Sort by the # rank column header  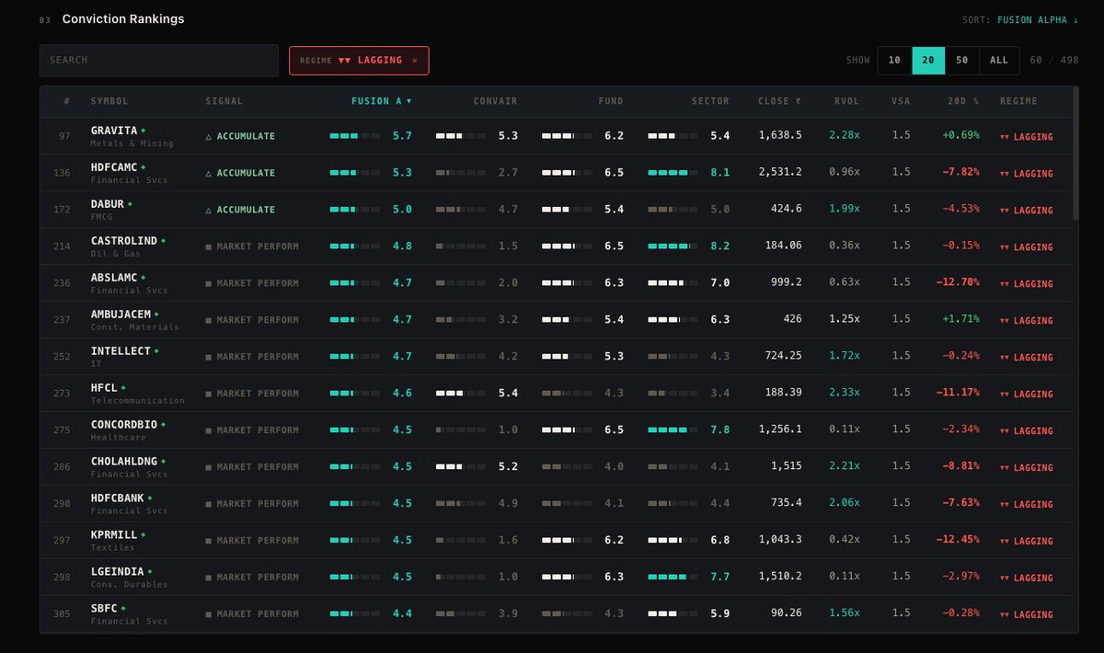[x=66, y=101]
